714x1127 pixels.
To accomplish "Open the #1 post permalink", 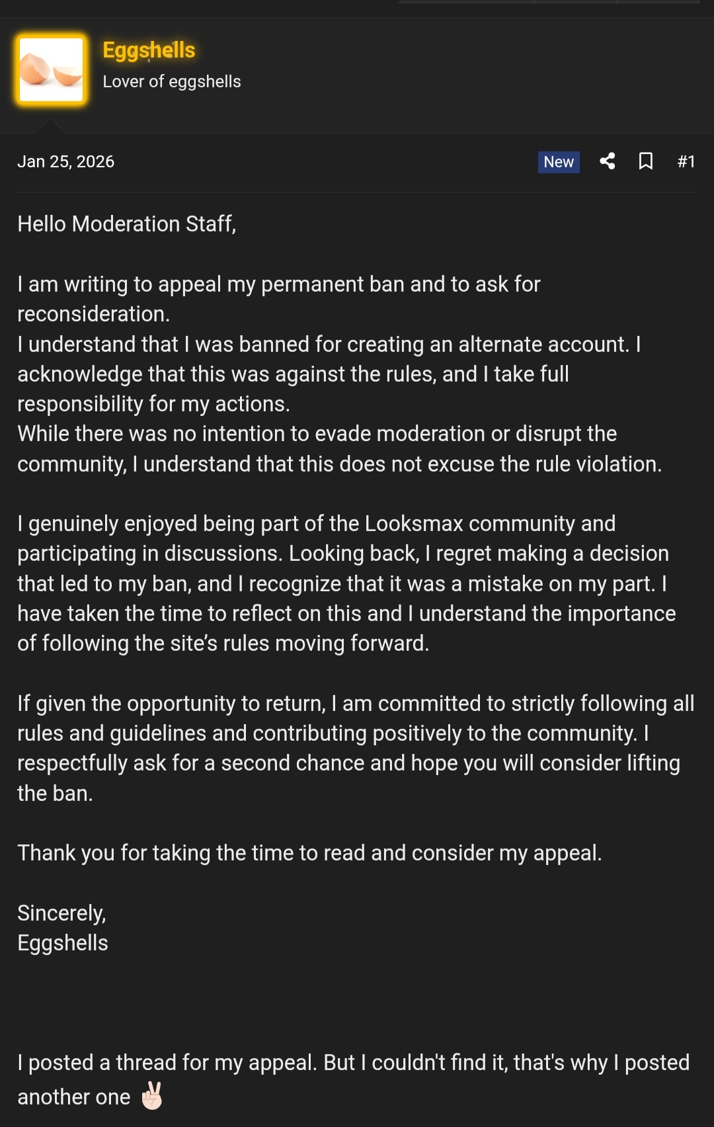I will tap(686, 162).
